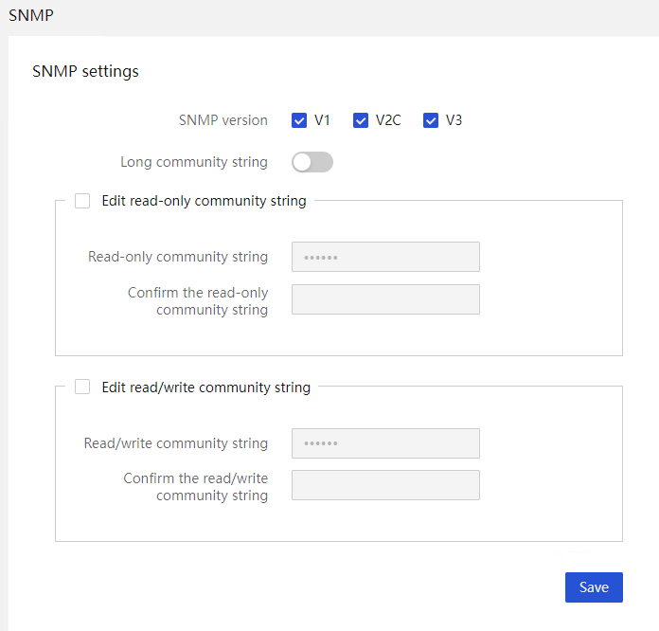Click the 'Long community string' field label
The image size is (659, 631).
[x=194, y=162]
